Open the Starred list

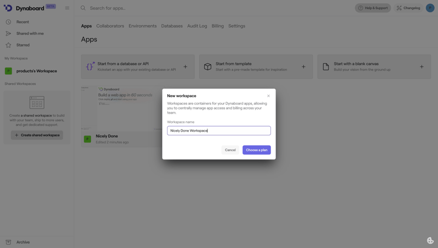pos(22,45)
